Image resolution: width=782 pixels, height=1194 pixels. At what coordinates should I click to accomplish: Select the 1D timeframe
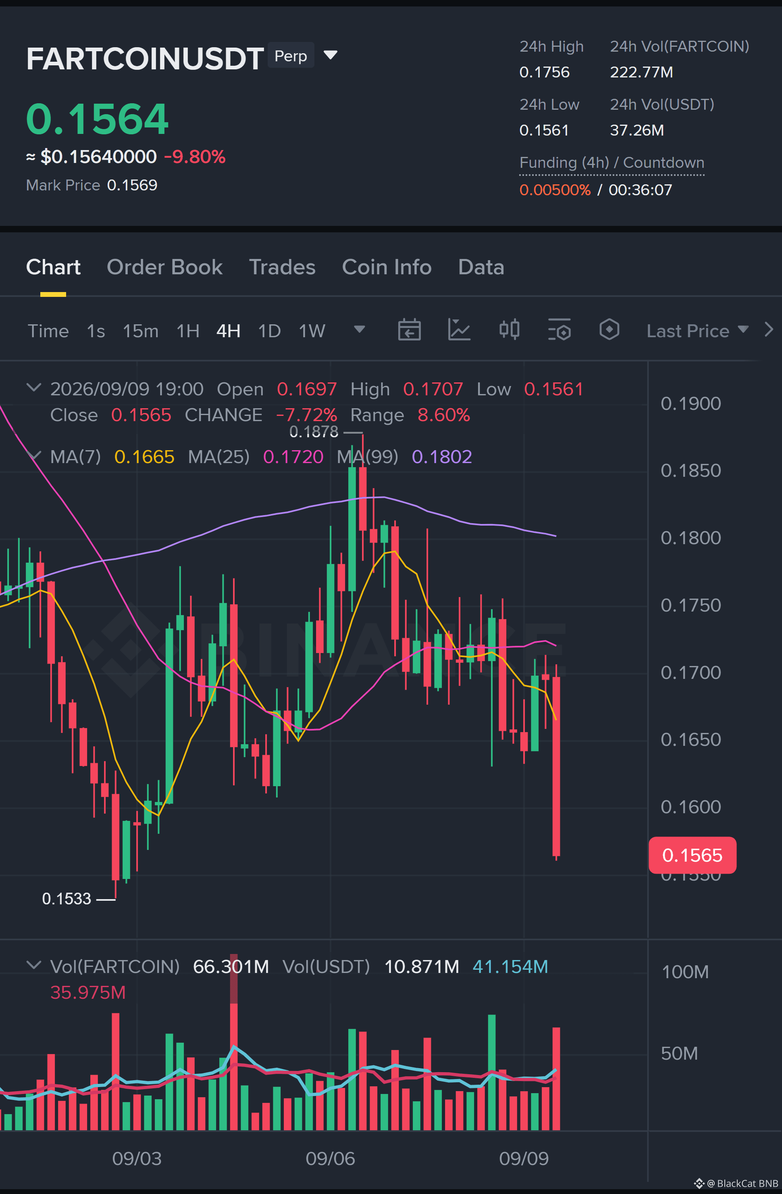[269, 331]
